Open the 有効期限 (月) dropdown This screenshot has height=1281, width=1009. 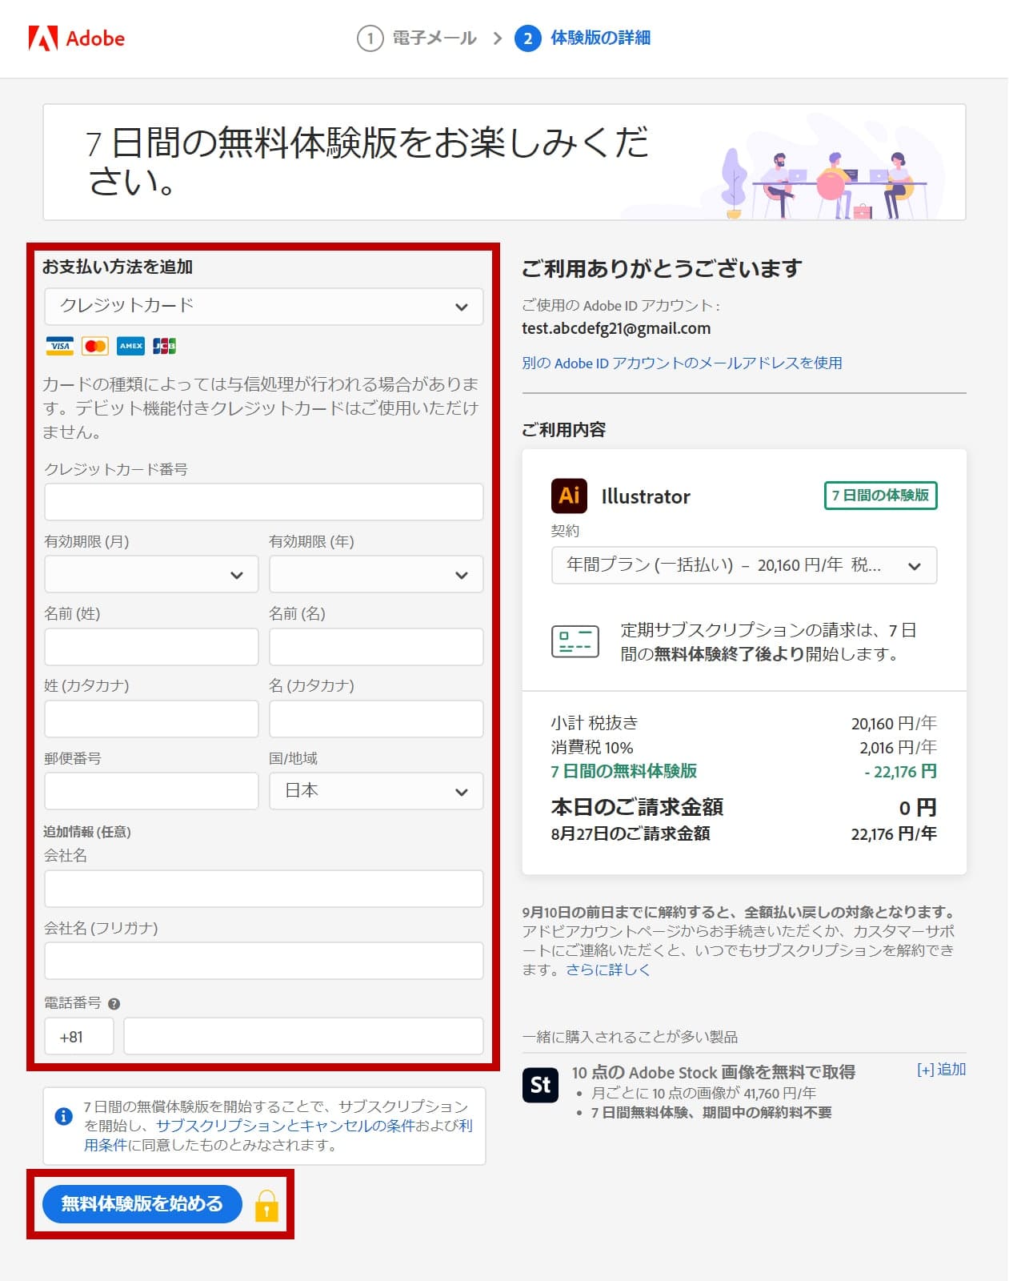[x=151, y=574]
